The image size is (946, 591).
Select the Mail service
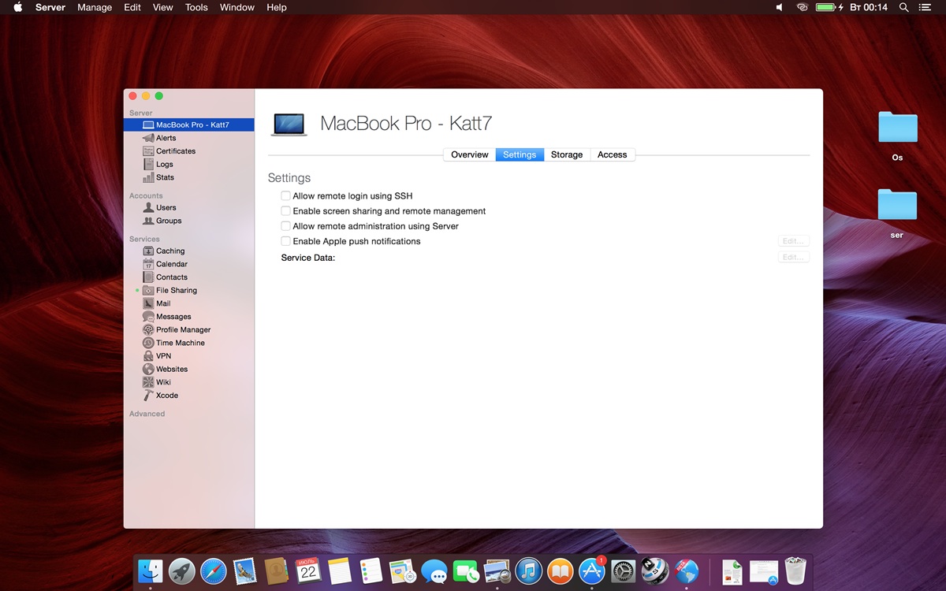click(157, 303)
